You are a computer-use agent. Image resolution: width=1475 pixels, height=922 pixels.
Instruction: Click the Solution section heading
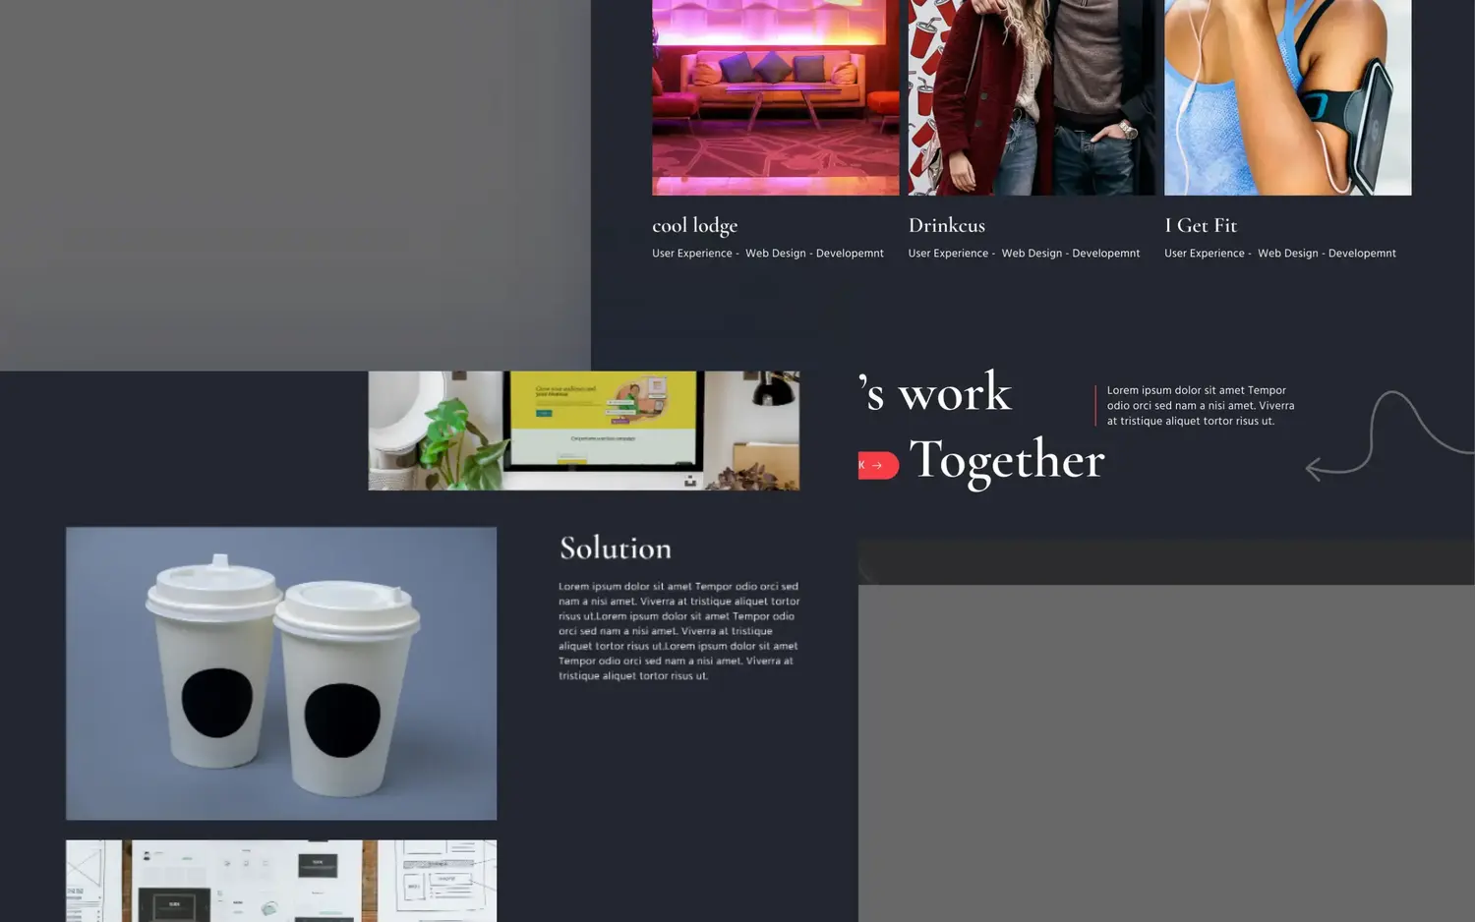(616, 547)
